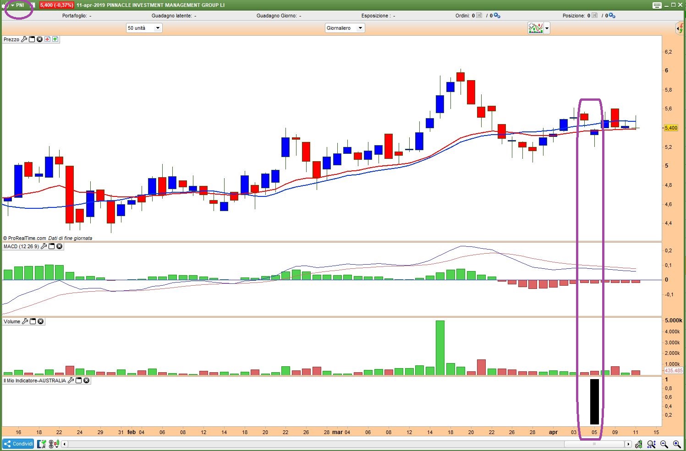Move Prezzo panel down with red arrow

47,39
